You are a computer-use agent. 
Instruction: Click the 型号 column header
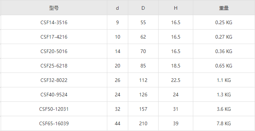54,8
